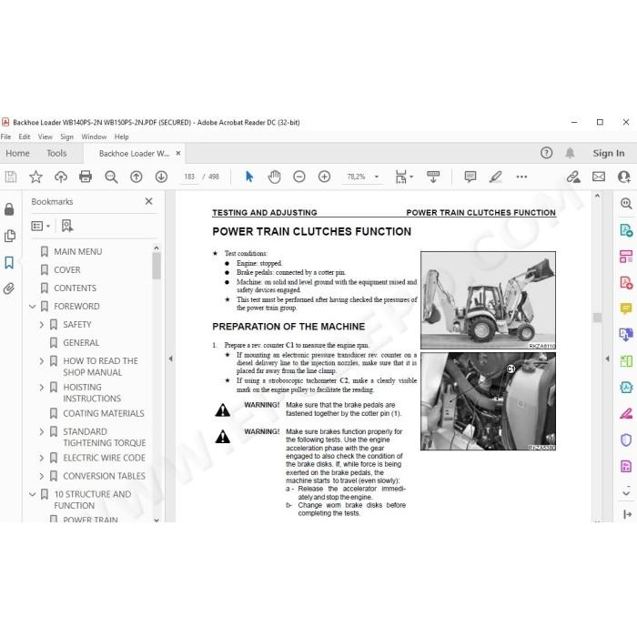637x637 pixels.
Task: Click the bookmarks panel scrollbar
Action: pyautogui.click(x=157, y=266)
